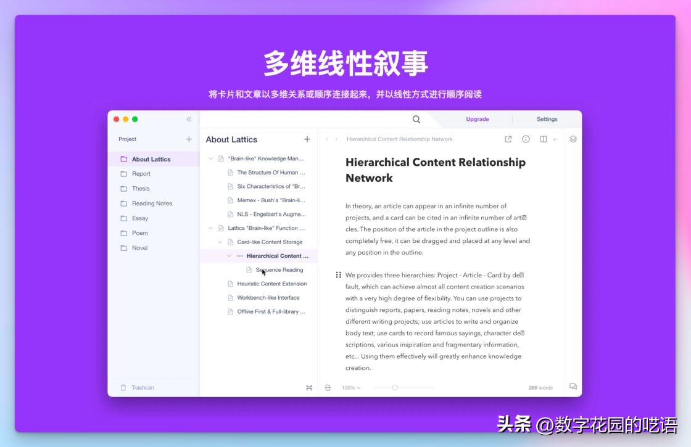Go forward with the right arrow
This screenshot has width=691, height=447.
tap(336, 139)
